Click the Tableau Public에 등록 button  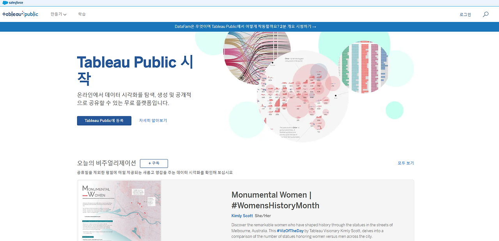pos(104,120)
